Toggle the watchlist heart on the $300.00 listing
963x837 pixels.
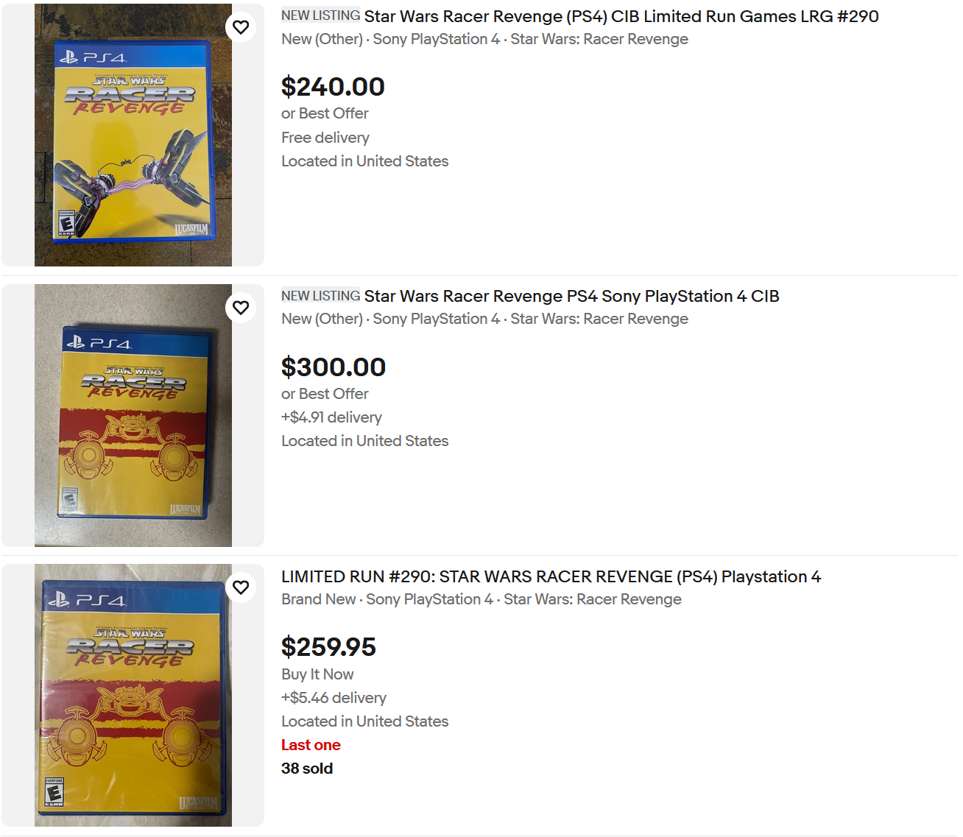point(241,308)
